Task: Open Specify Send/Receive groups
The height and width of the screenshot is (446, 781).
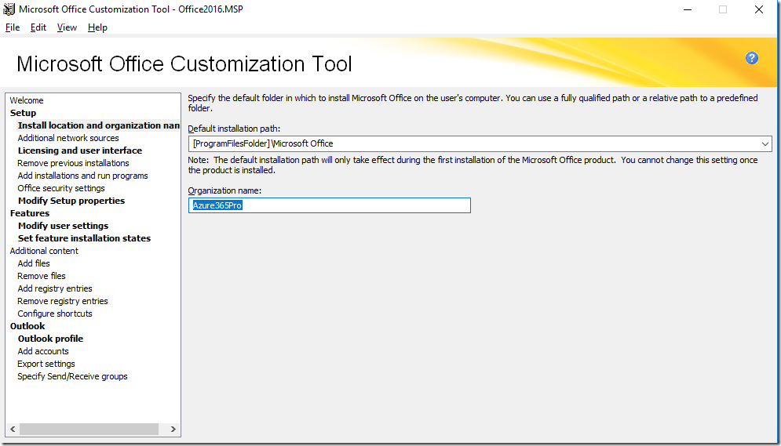Action: coord(72,376)
